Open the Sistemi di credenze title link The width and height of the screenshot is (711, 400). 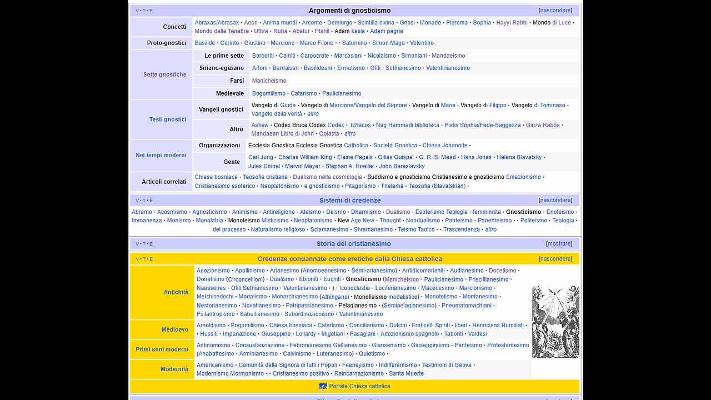tap(350, 200)
